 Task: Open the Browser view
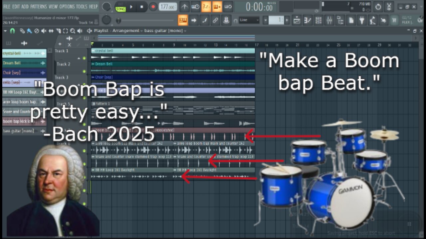(x=340, y=21)
